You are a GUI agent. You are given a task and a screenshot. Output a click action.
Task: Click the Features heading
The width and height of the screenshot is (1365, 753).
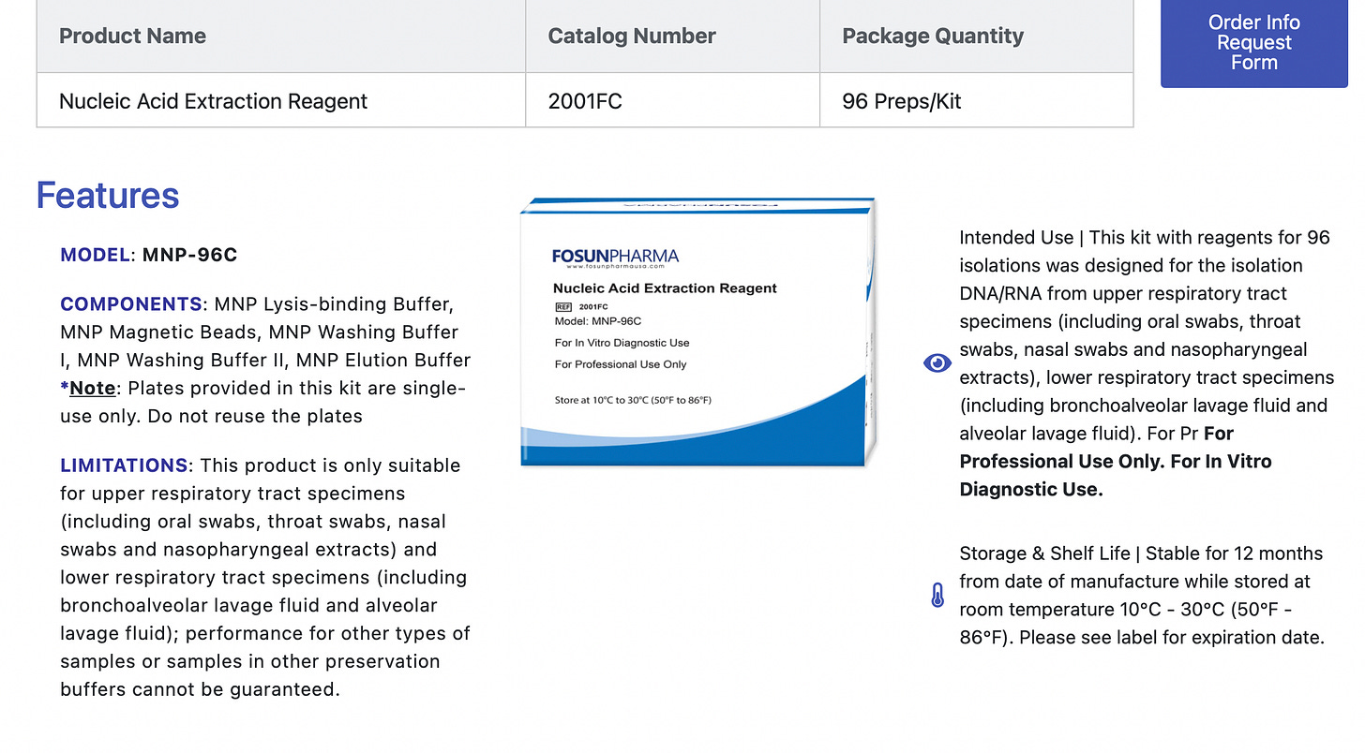click(x=108, y=195)
